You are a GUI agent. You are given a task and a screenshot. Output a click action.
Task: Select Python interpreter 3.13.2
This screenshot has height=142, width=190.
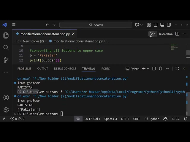click(x=175, y=119)
